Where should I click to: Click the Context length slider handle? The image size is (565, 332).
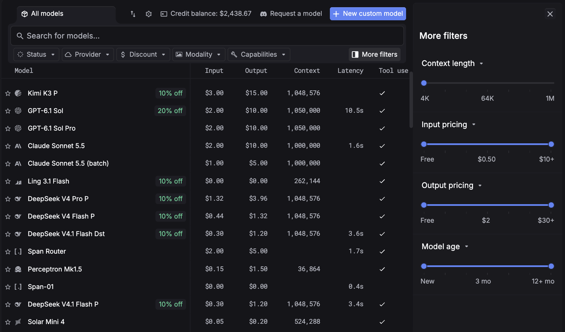tap(424, 83)
